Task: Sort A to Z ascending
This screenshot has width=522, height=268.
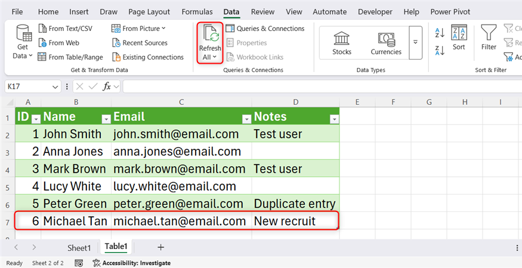Action: pos(440,33)
